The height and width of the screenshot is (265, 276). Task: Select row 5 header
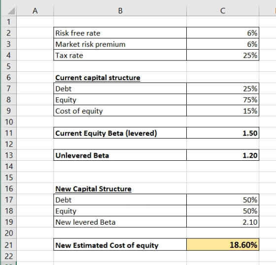(9, 66)
